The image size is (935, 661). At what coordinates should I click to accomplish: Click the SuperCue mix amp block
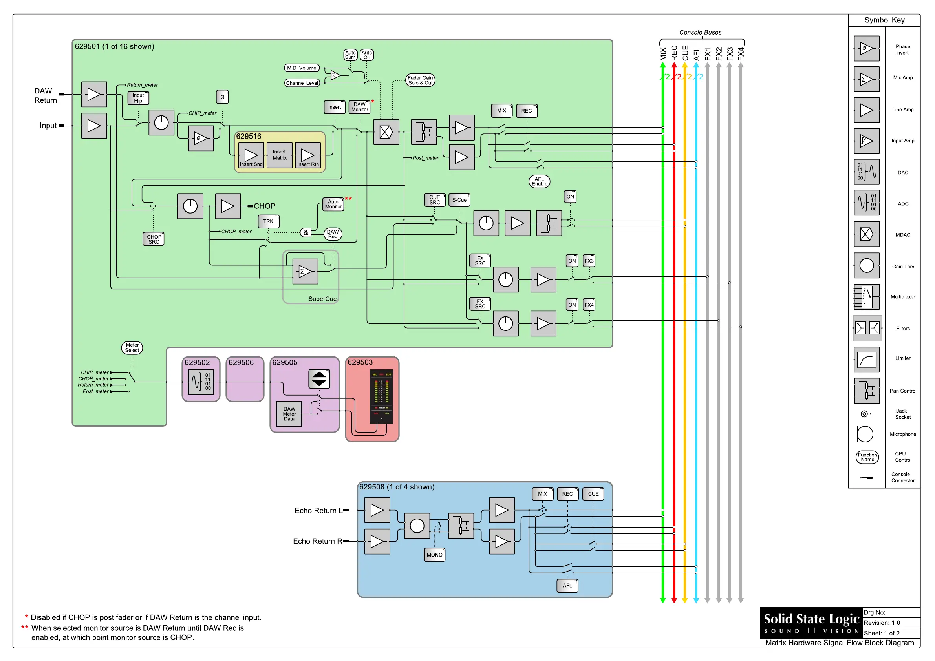[x=305, y=272]
